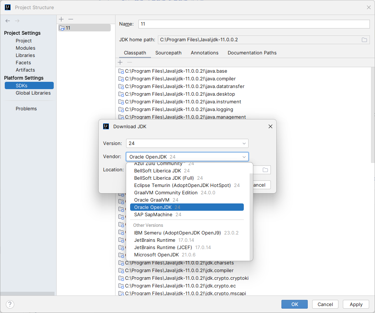Click SDK 11 folder icon in list

62,28
